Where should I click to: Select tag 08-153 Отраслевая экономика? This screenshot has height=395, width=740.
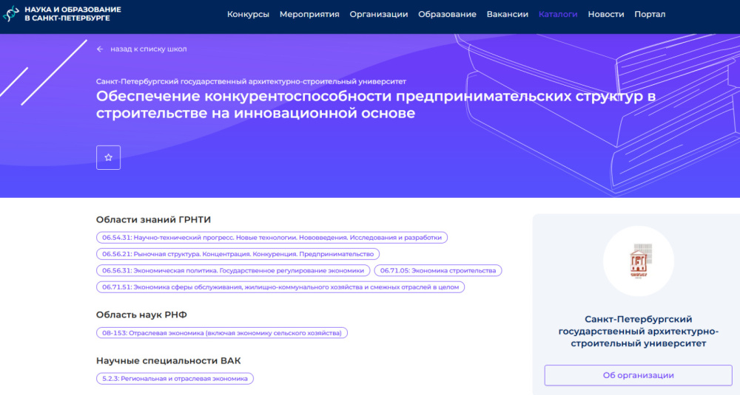pos(221,333)
